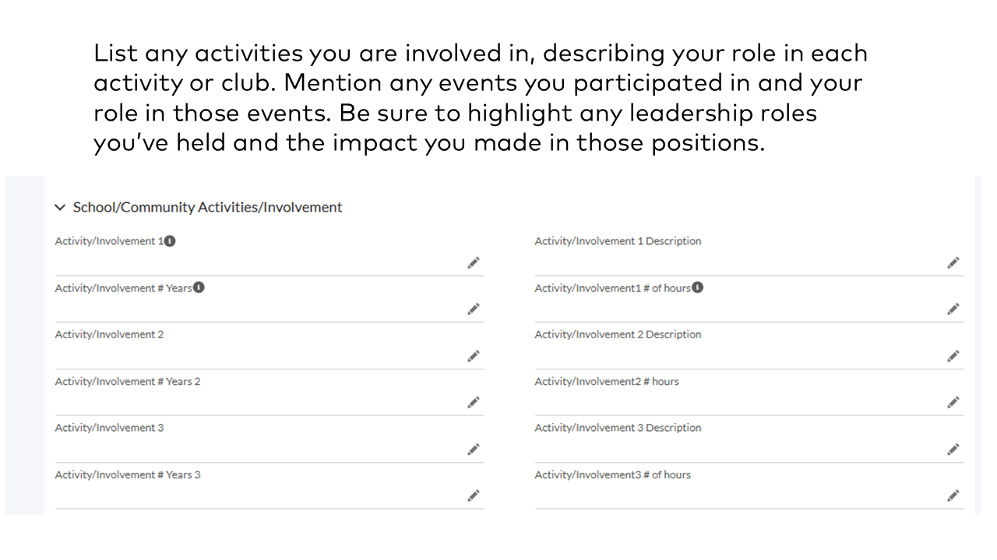This screenshot has width=997, height=560.
Task: Collapse the School/Community Activities/Involvement section
Action: click(x=61, y=208)
